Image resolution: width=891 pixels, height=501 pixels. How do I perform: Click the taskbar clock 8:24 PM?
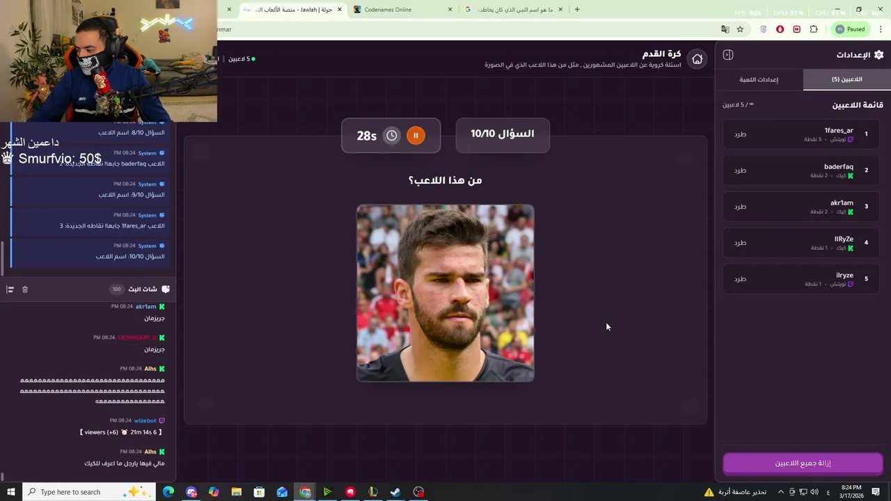[x=851, y=492]
